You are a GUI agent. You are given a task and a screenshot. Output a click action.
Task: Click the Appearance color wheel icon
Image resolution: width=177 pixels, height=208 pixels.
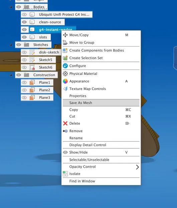click(x=65, y=81)
